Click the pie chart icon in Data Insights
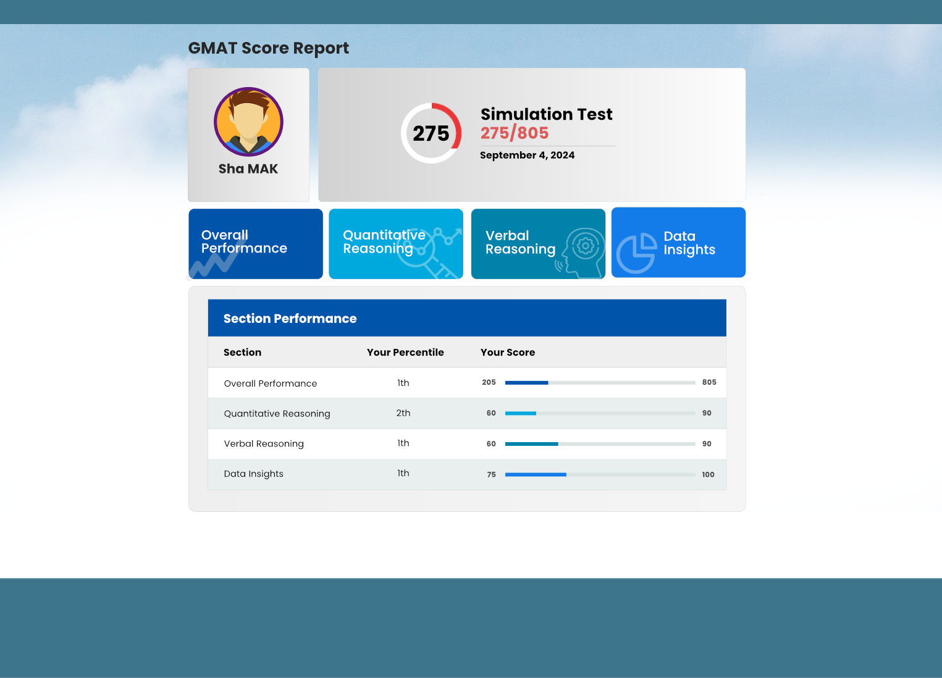This screenshot has height=678, width=942. tap(637, 253)
